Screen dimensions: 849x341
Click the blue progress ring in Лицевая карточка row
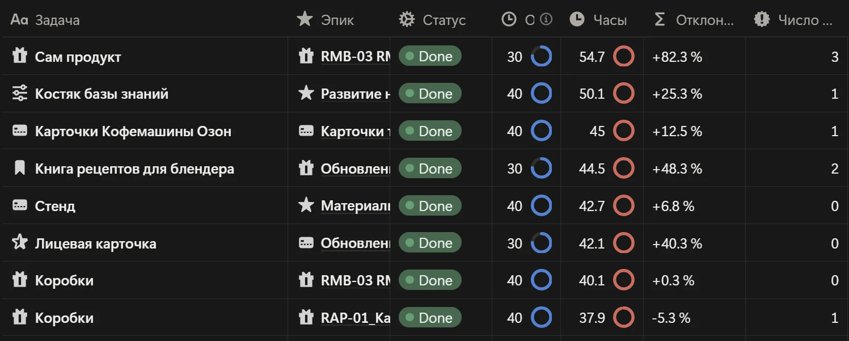point(541,243)
